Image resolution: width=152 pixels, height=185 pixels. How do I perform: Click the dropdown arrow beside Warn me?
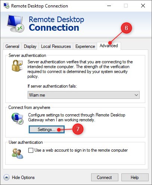[x=136, y=95]
